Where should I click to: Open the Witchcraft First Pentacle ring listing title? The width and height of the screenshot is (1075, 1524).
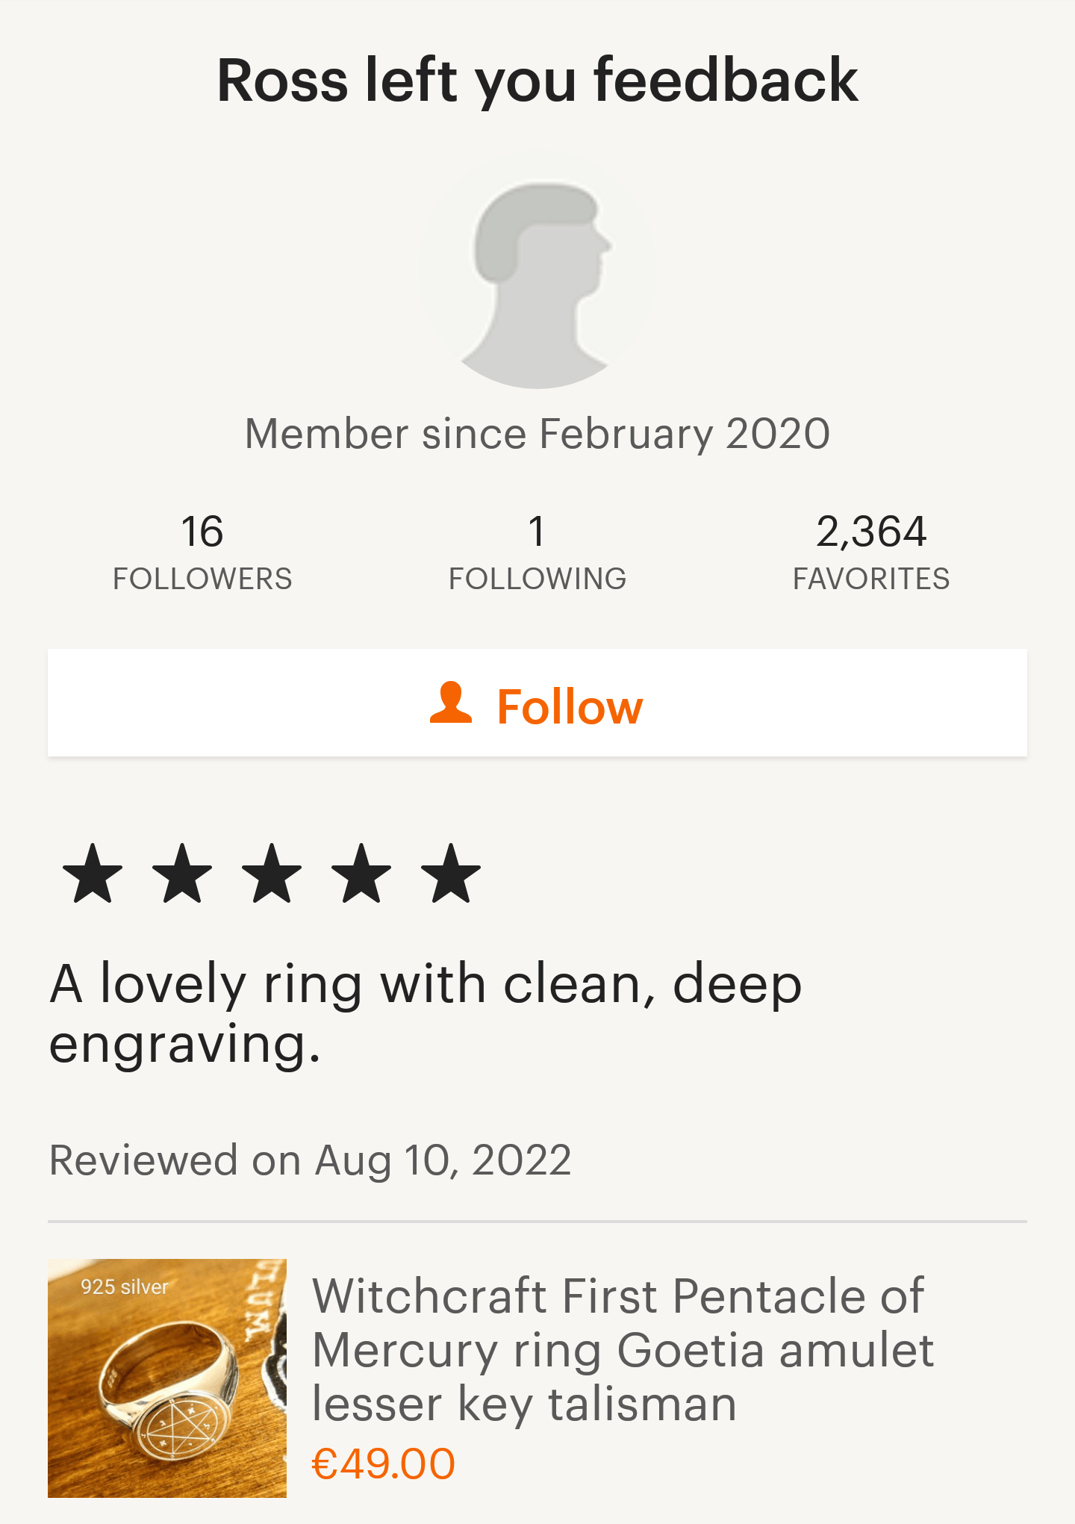[621, 1350]
